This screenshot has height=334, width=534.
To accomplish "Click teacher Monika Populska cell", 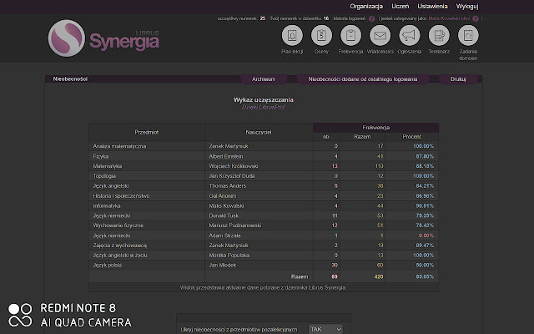I will [259, 256].
